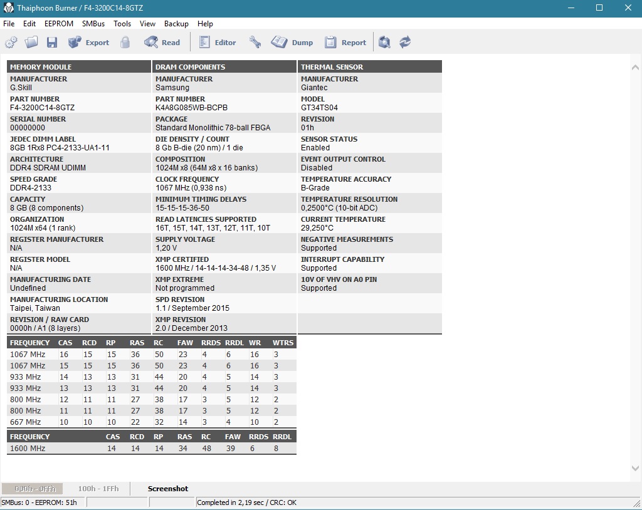Click SPD revision 1.1 / September 2015
The height and width of the screenshot is (510, 642).
[x=192, y=308]
